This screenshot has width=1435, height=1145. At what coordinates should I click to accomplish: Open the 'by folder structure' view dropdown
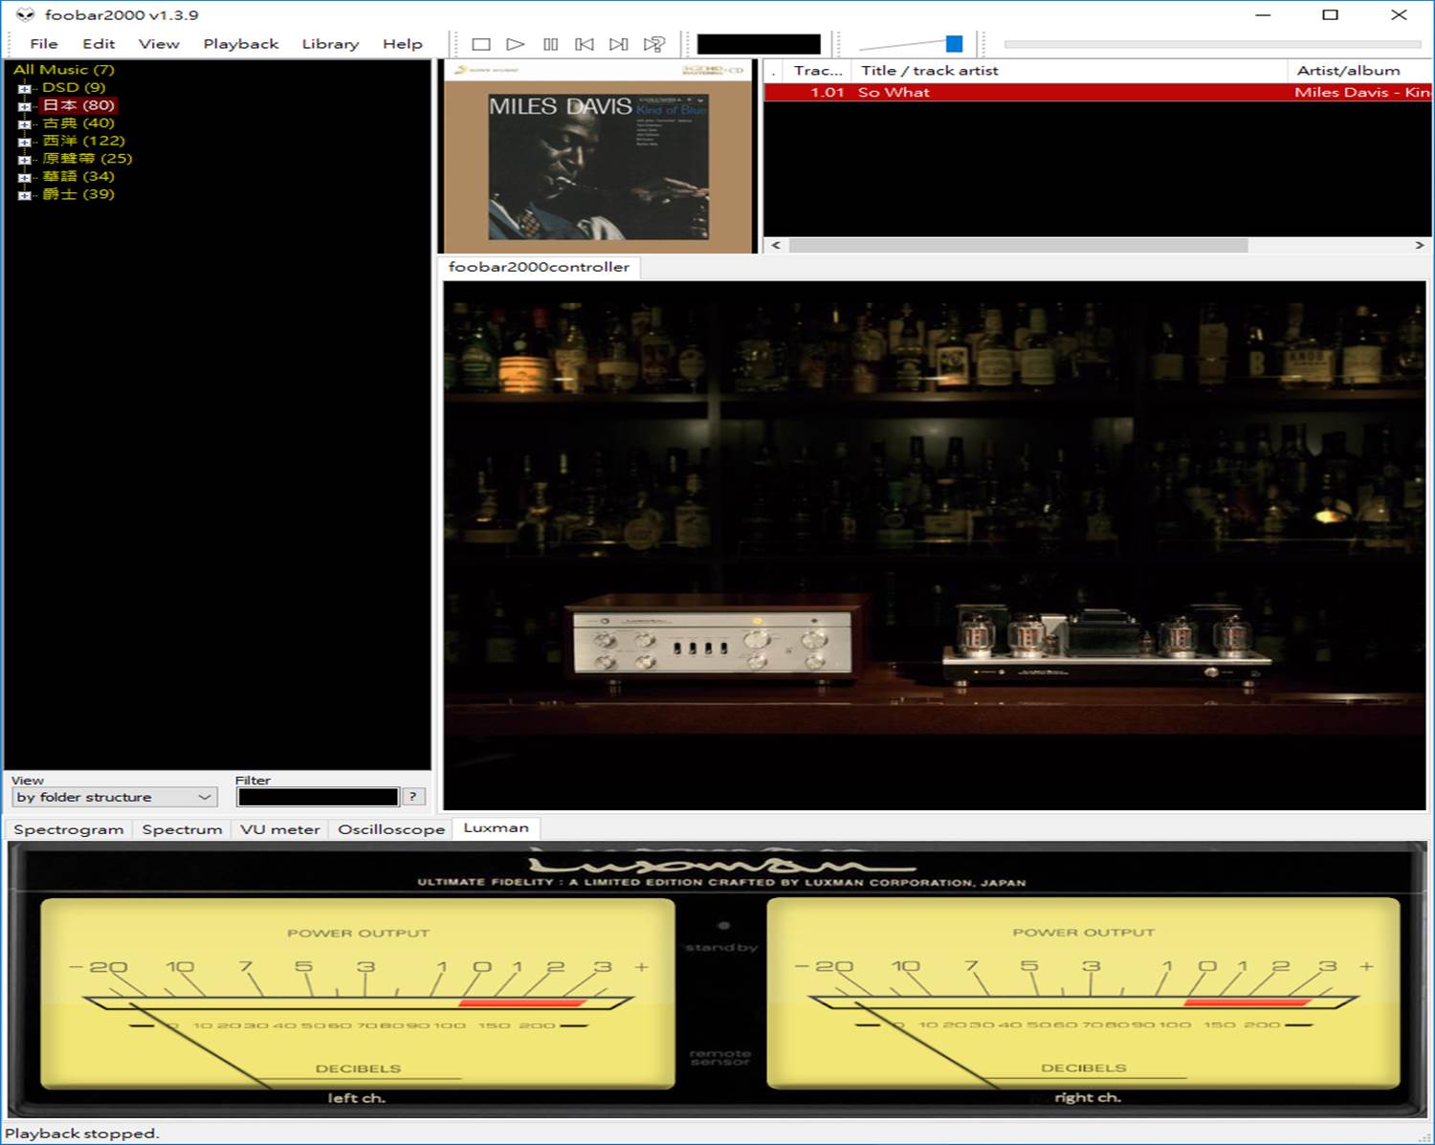(114, 797)
